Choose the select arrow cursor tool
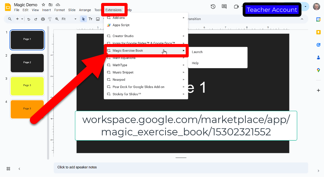The height and width of the screenshot is (177, 324). pyautogui.click(x=84, y=19)
